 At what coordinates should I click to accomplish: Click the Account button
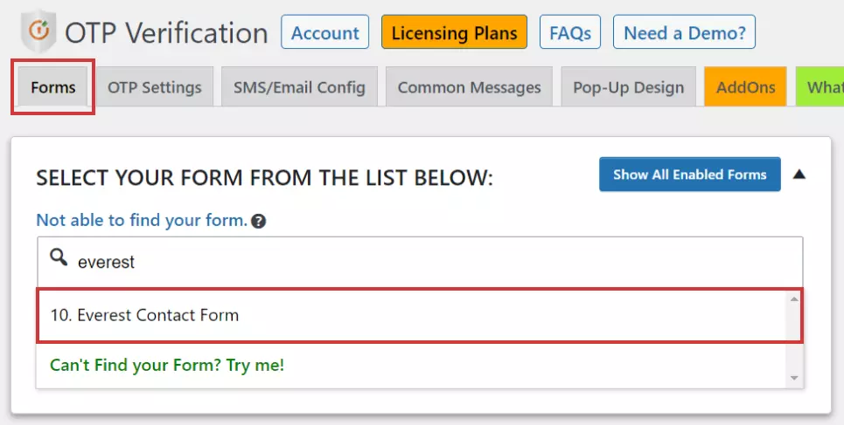coord(324,33)
